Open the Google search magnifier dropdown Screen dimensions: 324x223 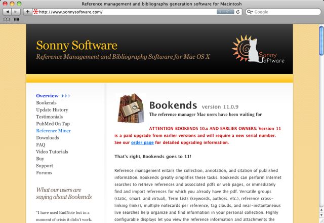click(x=250, y=12)
